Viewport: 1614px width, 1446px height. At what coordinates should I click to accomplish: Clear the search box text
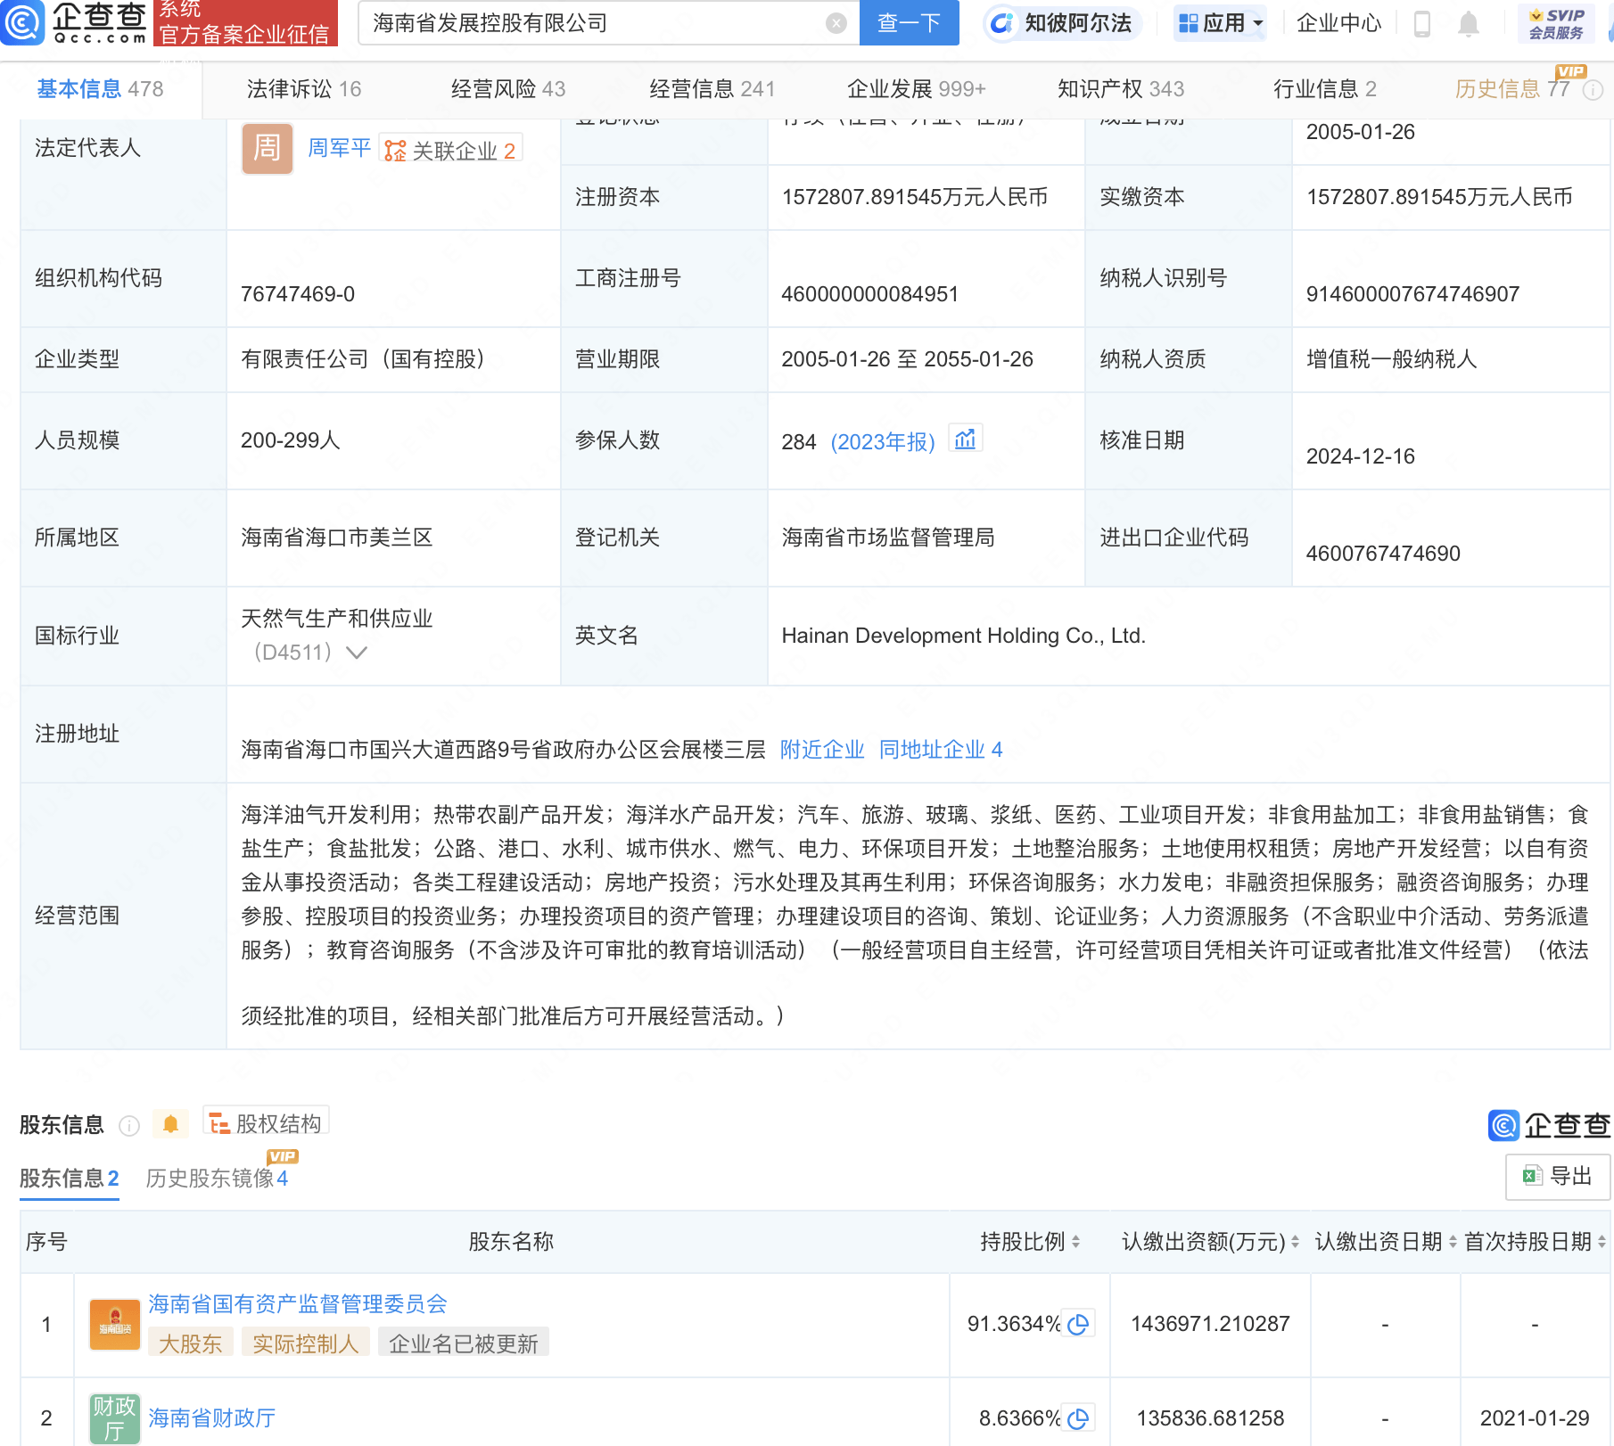point(836,23)
